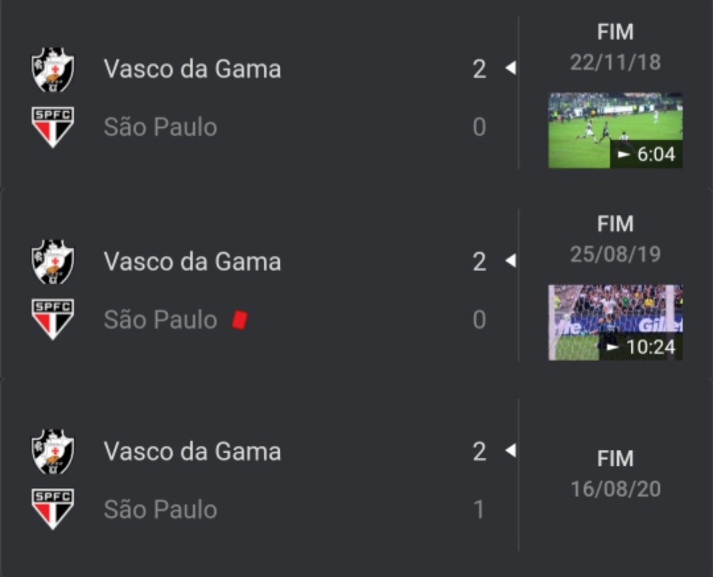This screenshot has height=577, width=713.
Task: Click São Paulo score 1 in 16/08/20 match
Action: point(479,510)
